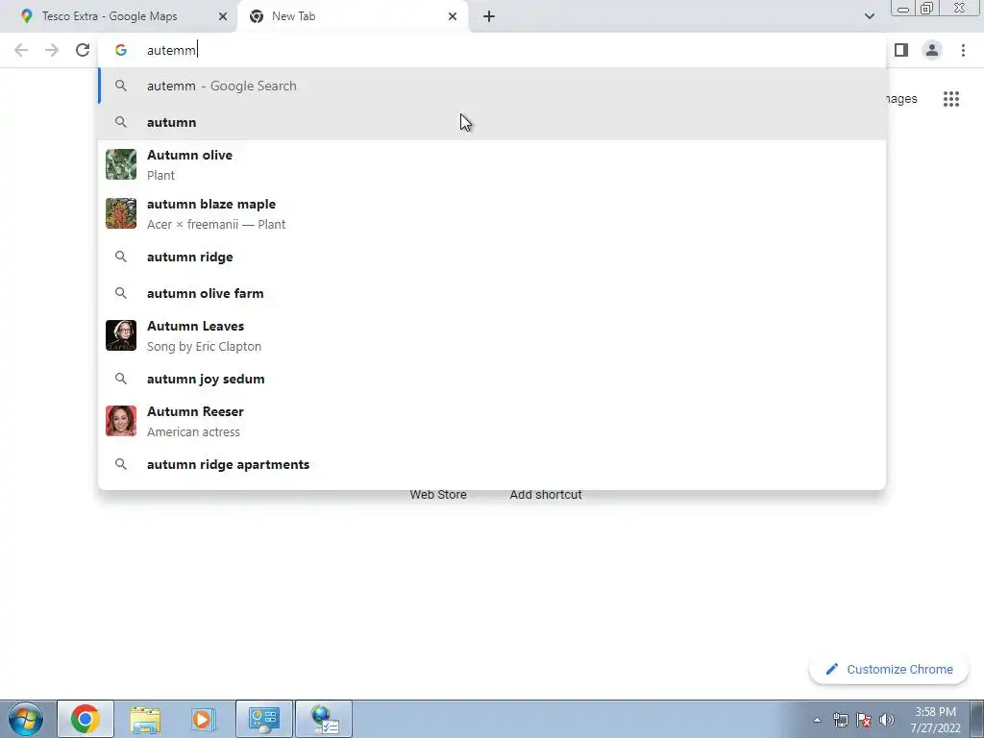This screenshot has height=738, width=984.
Task: Choose the autumn blaze maple suggestion
Action: (492, 213)
